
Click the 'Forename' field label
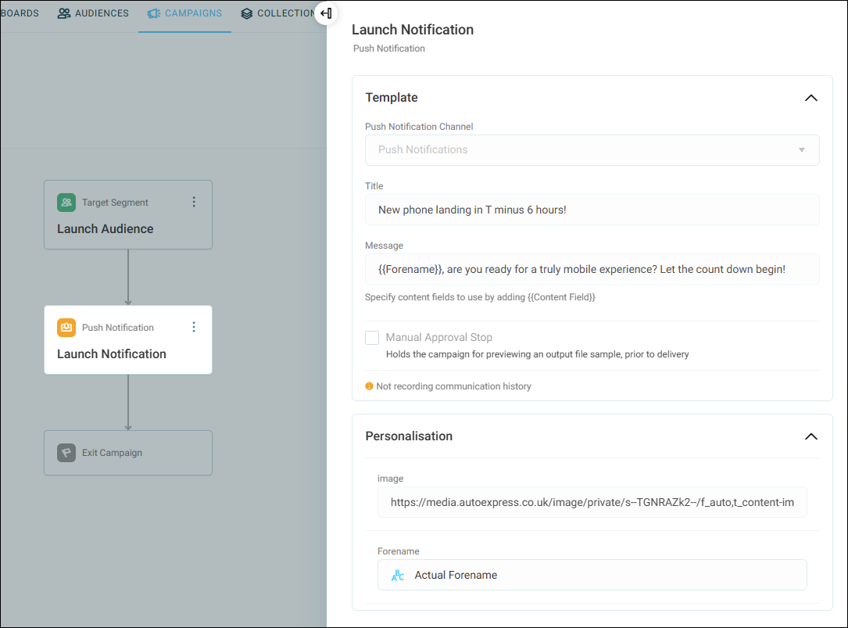coord(398,551)
